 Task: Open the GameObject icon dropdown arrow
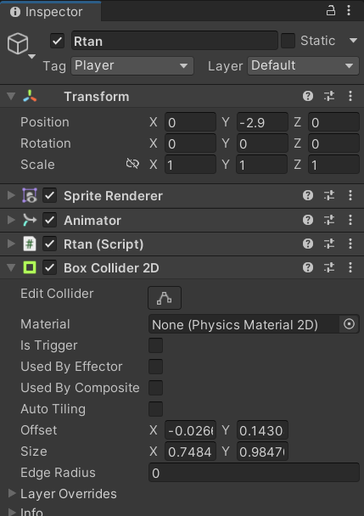pyautogui.click(x=32, y=57)
